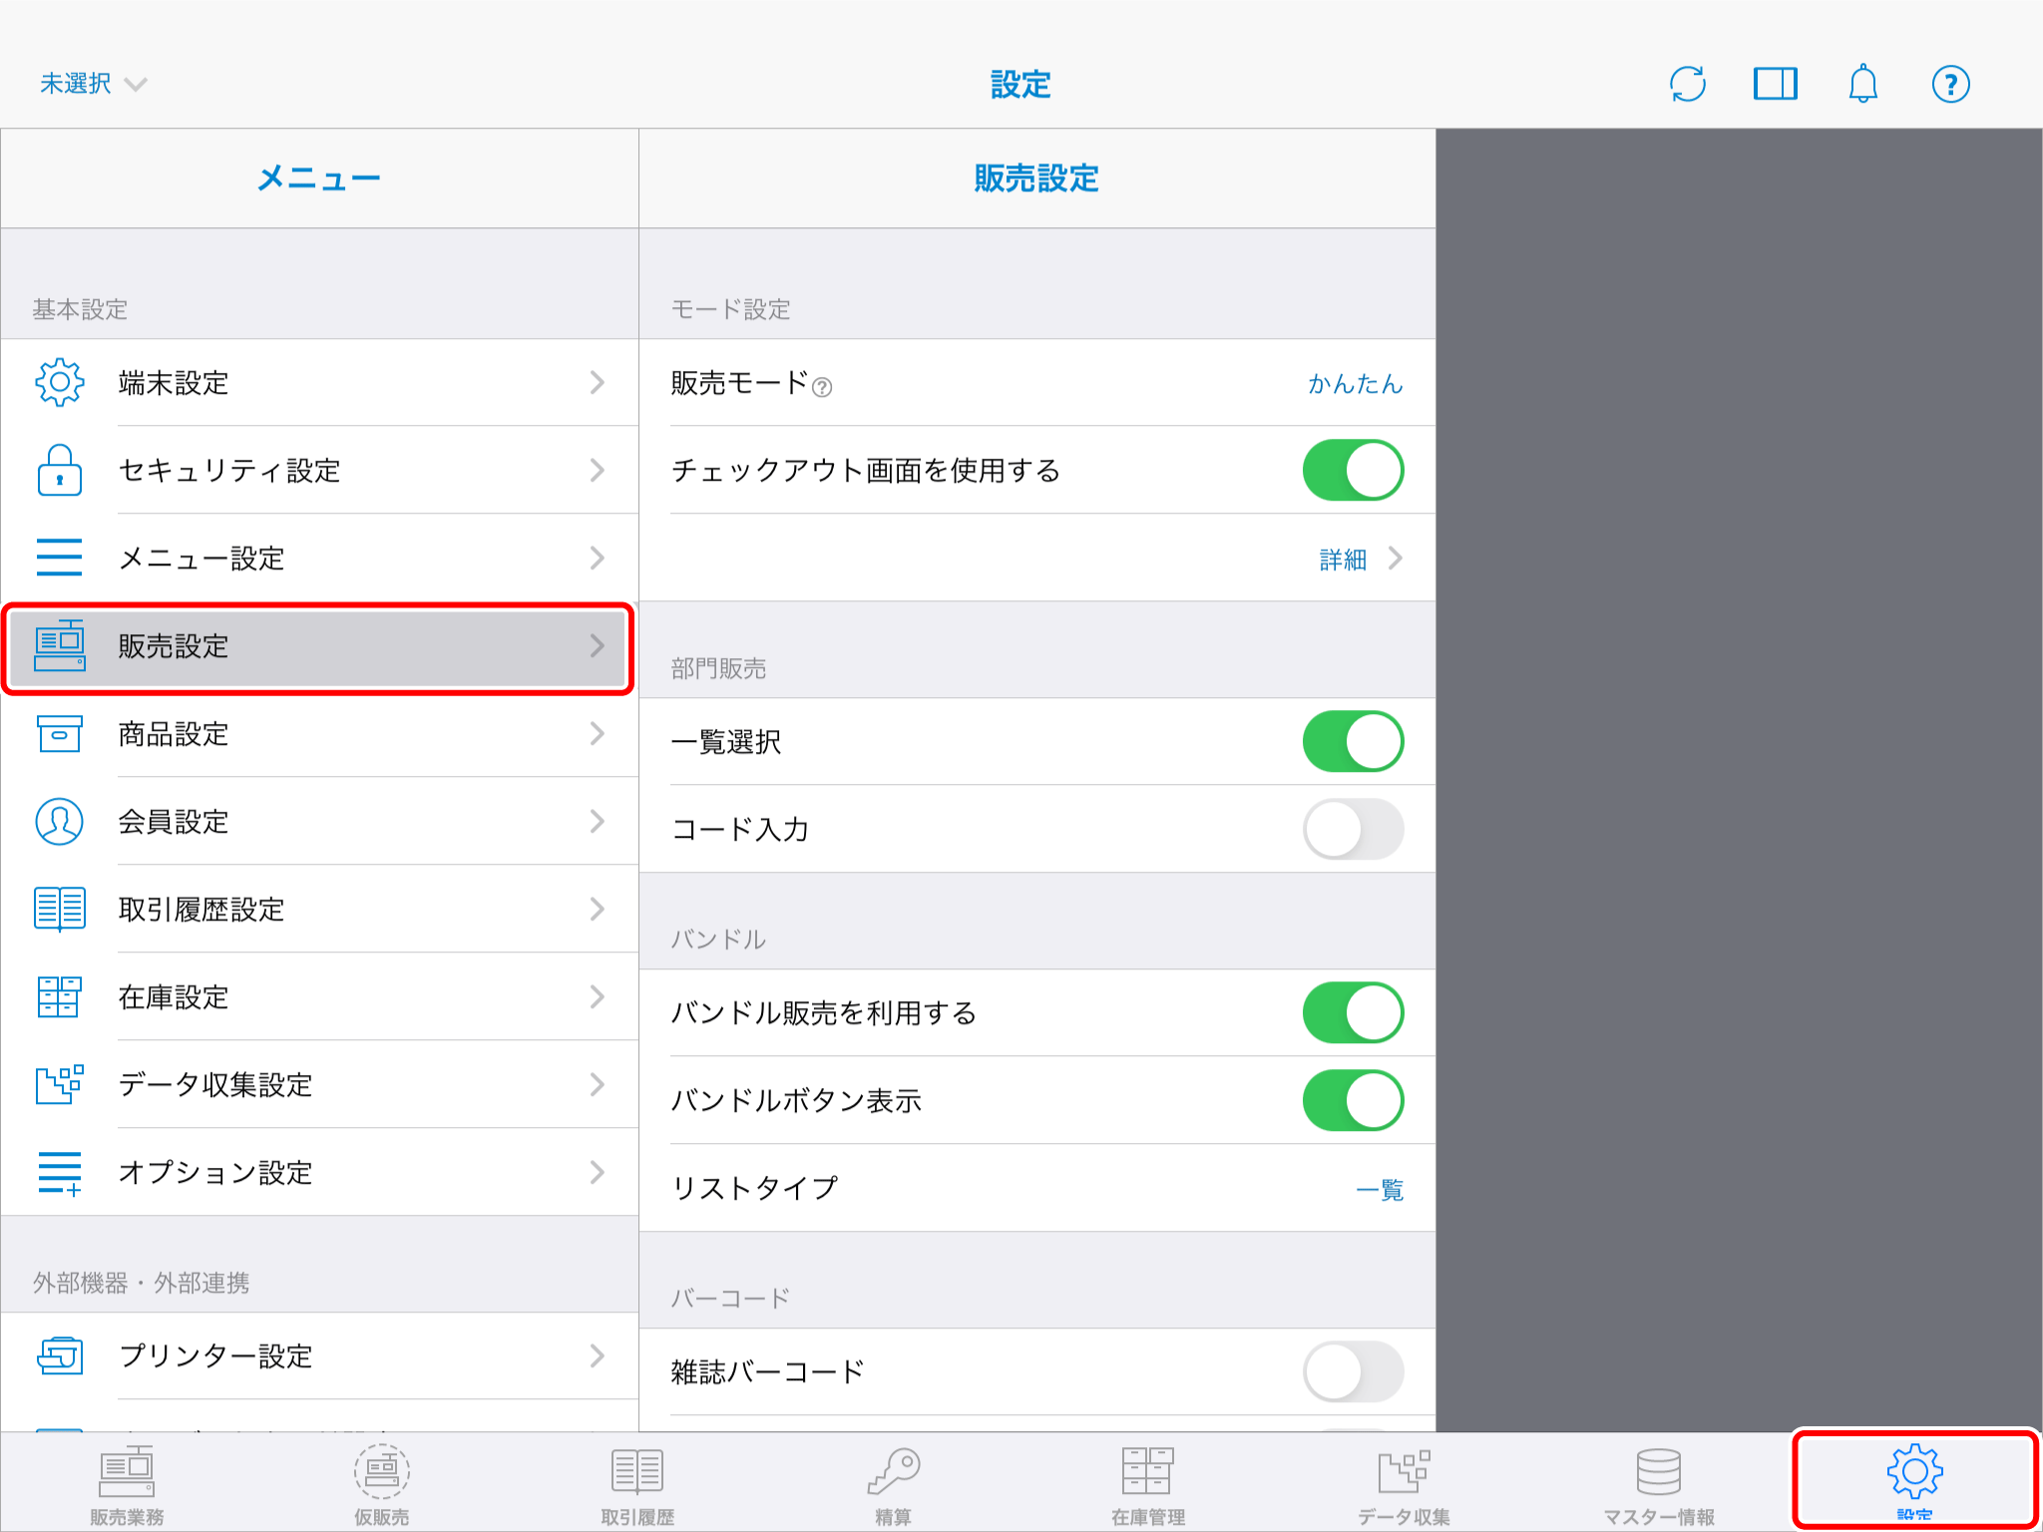
Task: Click the バーコード section heading
Action: click(730, 1299)
